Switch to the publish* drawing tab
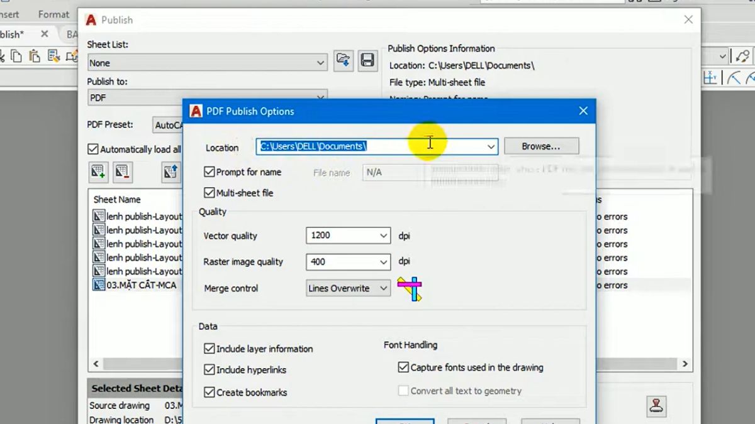The height and width of the screenshot is (424, 755). coord(13,34)
